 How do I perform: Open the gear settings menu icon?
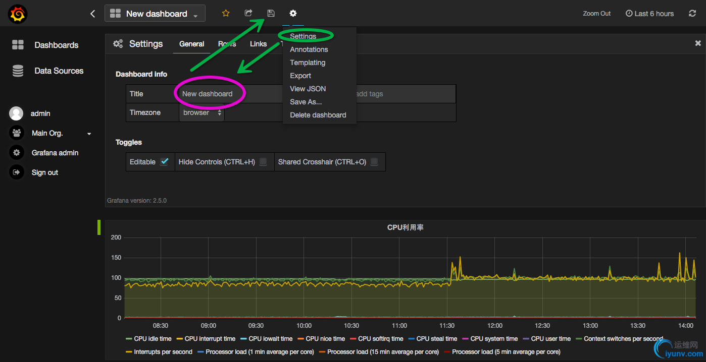click(x=293, y=14)
